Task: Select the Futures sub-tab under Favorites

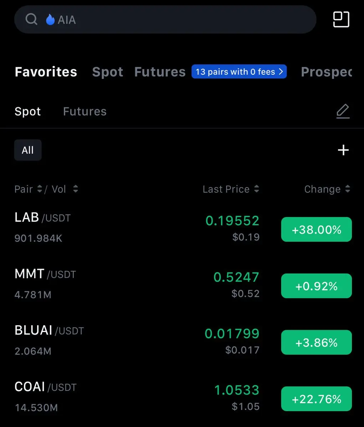Action: pos(85,111)
